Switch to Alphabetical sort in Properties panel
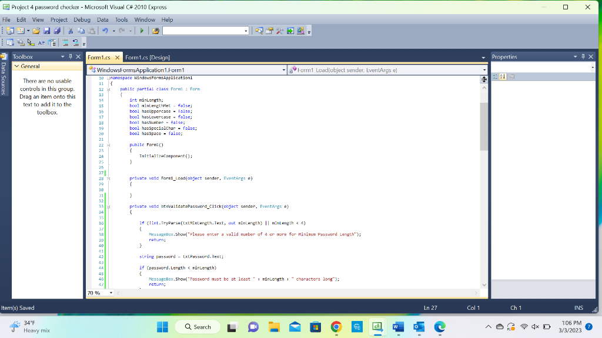 [x=502, y=76]
